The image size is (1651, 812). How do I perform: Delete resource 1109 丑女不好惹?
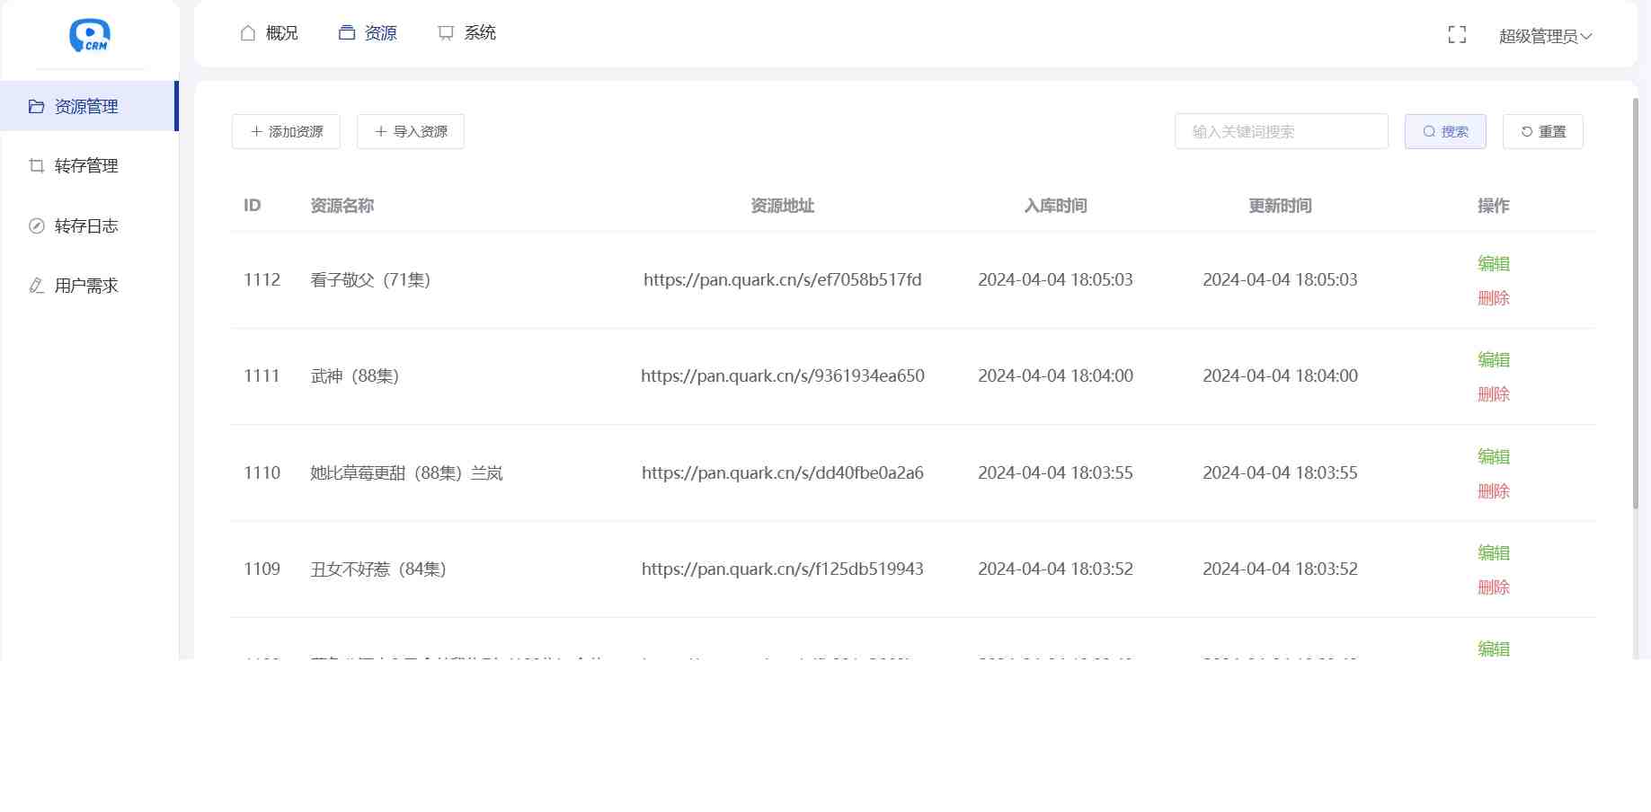(x=1493, y=587)
